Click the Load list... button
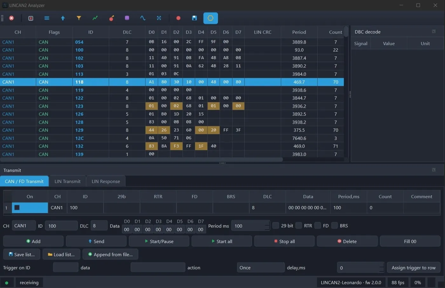This screenshot has height=288, width=445. [x=61, y=254]
